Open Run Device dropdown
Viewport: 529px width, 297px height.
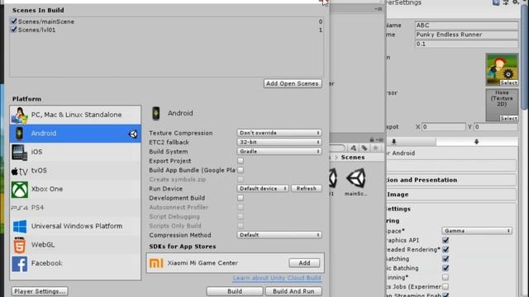(x=263, y=189)
